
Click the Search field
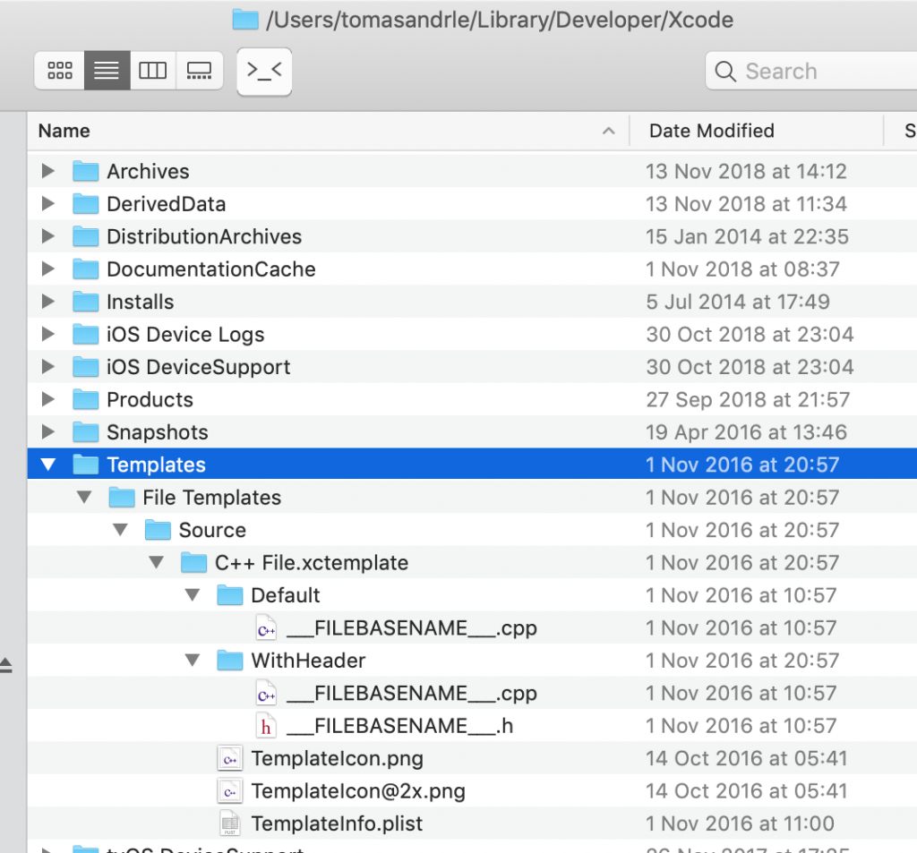tap(813, 71)
